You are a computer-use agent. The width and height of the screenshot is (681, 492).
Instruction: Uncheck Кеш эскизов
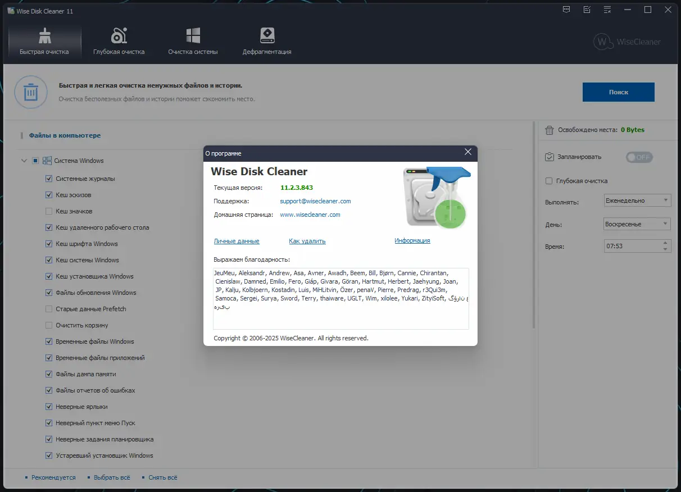49,195
